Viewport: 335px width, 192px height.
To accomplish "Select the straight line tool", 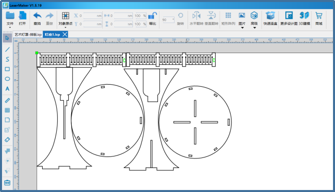I will click(7, 49).
